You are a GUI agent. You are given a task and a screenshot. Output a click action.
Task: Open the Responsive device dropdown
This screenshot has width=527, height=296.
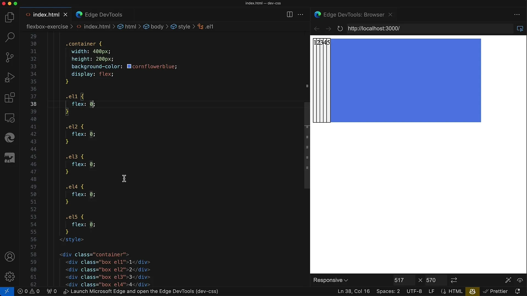[x=331, y=280]
